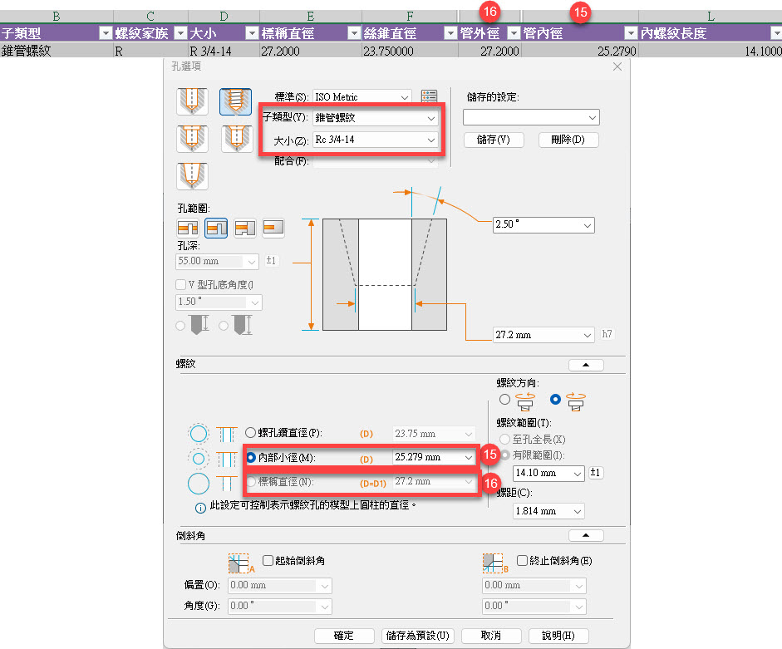The width and height of the screenshot is (782, 649).
Task: Open the filter arrow on 螺紋家族 column header
Action: pyautogui.click(x=179, y=33)
